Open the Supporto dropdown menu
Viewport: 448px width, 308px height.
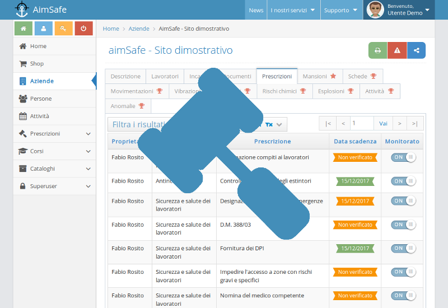pyautogui.click(x=341, y=10)
